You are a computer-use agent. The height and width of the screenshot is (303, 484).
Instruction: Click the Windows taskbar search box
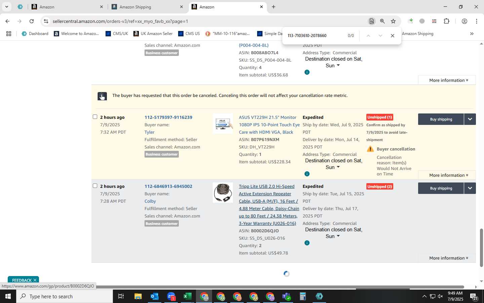click(65, 296)
